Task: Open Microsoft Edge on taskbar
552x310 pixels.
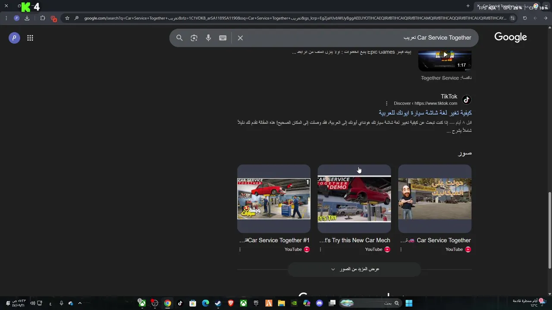Action: [x=206, y=303]
